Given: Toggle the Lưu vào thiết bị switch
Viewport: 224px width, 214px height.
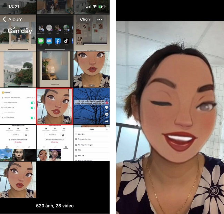Looking at the screenshot, I should [33, 118].
